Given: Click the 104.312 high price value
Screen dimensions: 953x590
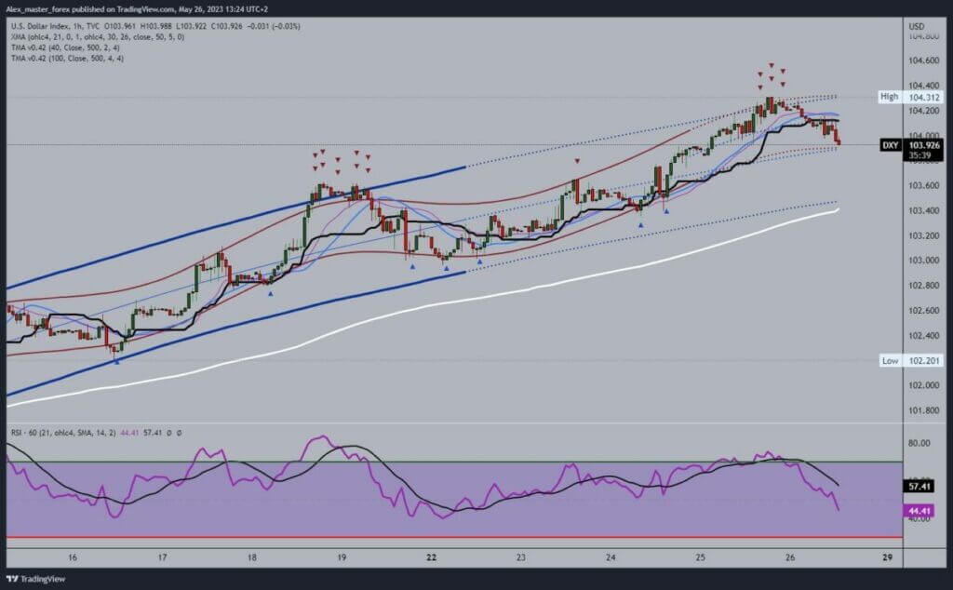Looking at the screenshot, I should pyautogui.click(x=924, y=97).
